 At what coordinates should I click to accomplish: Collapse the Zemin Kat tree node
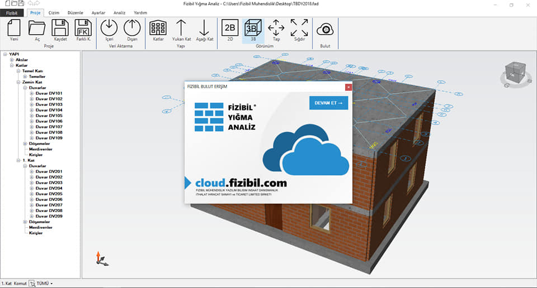coord(18,82)
